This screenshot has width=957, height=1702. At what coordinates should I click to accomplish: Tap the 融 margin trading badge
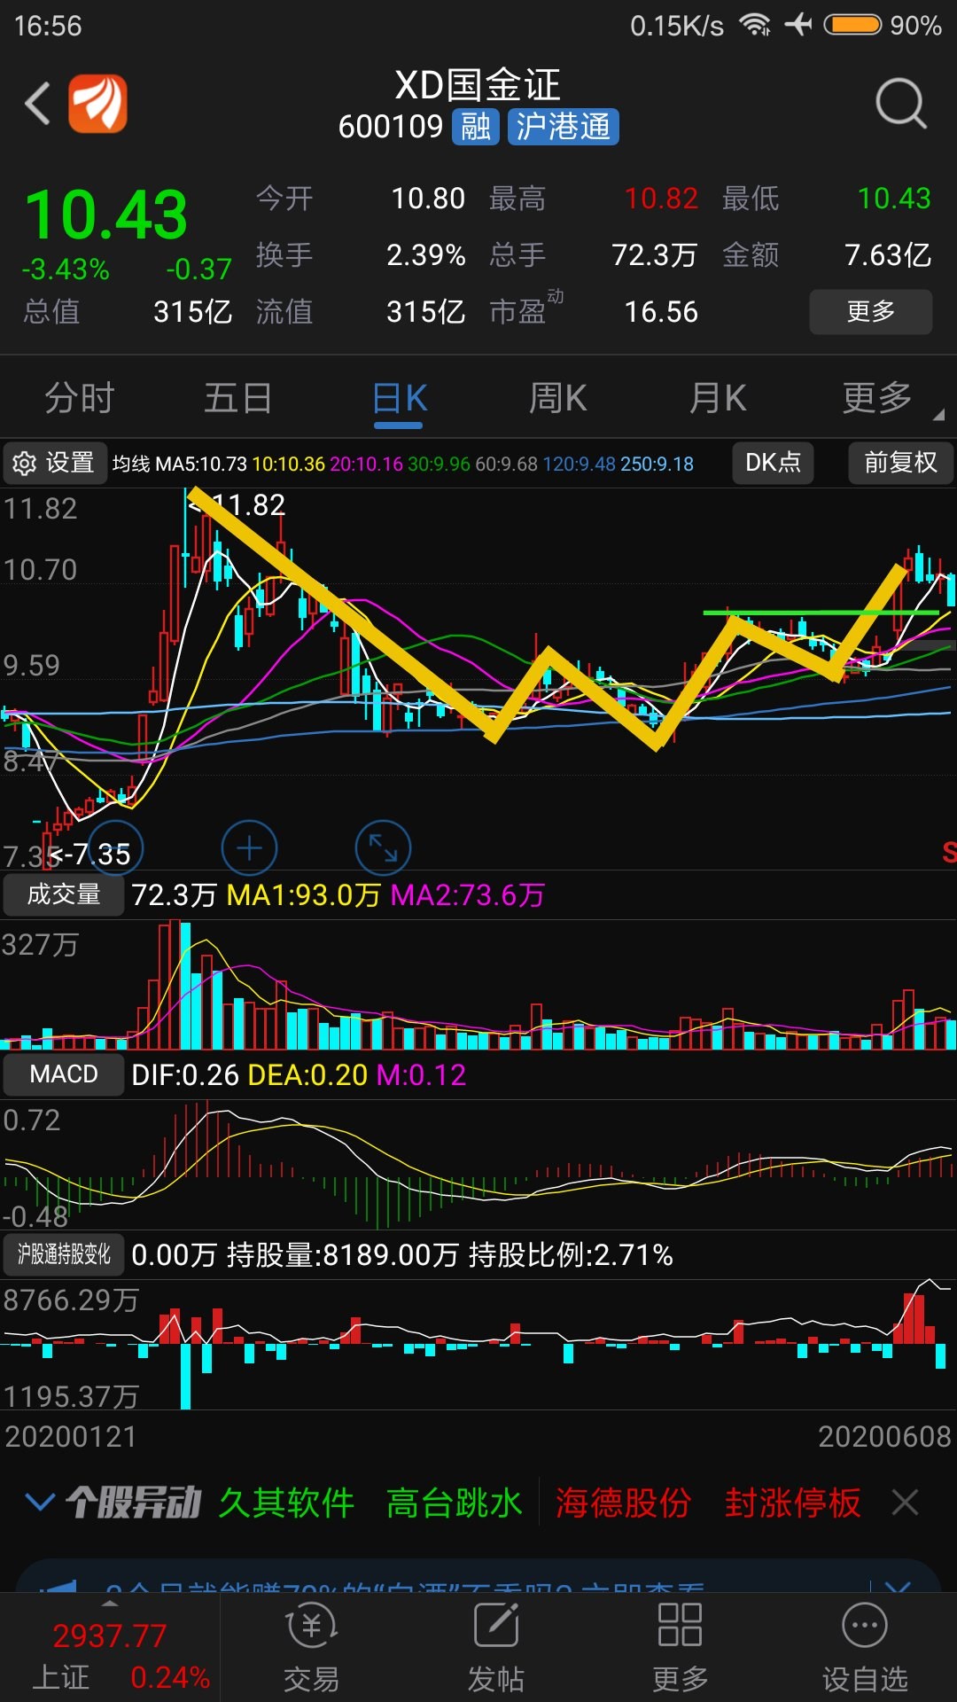[x=476, y=127]
